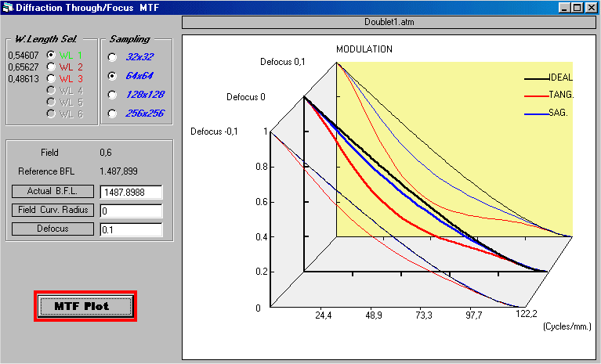Close the Diffraction Through/Focus MTF window
This screenshot has height=364, width=601.
[x=591, y=8]
